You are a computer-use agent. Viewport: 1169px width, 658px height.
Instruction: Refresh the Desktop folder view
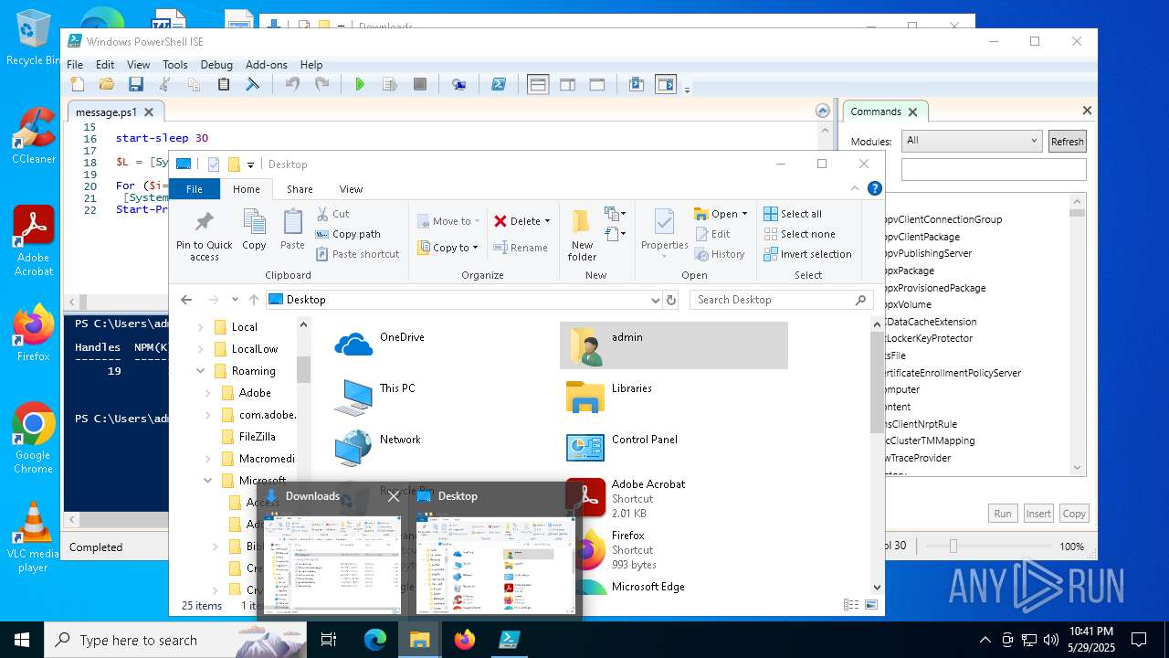point(671,300)
